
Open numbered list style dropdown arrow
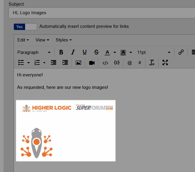coord(44,62)
